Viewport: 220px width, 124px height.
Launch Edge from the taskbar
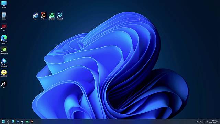tap(13, 122)
